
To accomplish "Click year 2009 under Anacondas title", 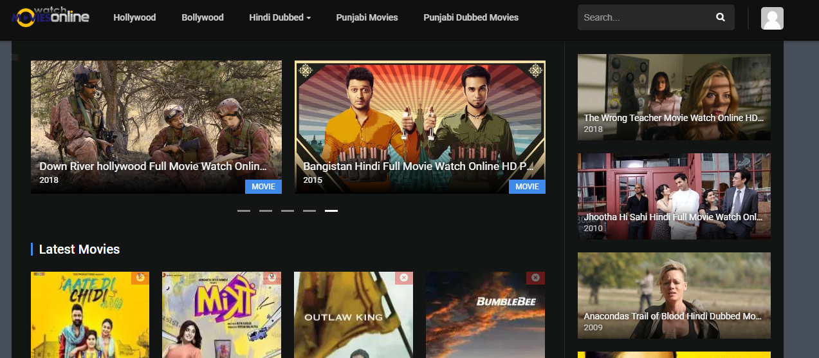I will coord(593,327).
